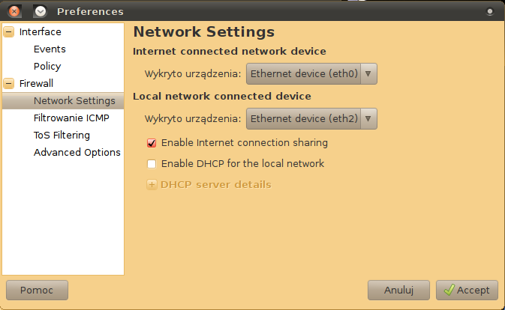The image size is (505, 310).
Task: Expand DHCP server details
Action: point(152,184)
